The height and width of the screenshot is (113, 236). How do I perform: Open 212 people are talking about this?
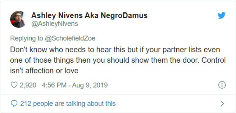pos(68,103)
